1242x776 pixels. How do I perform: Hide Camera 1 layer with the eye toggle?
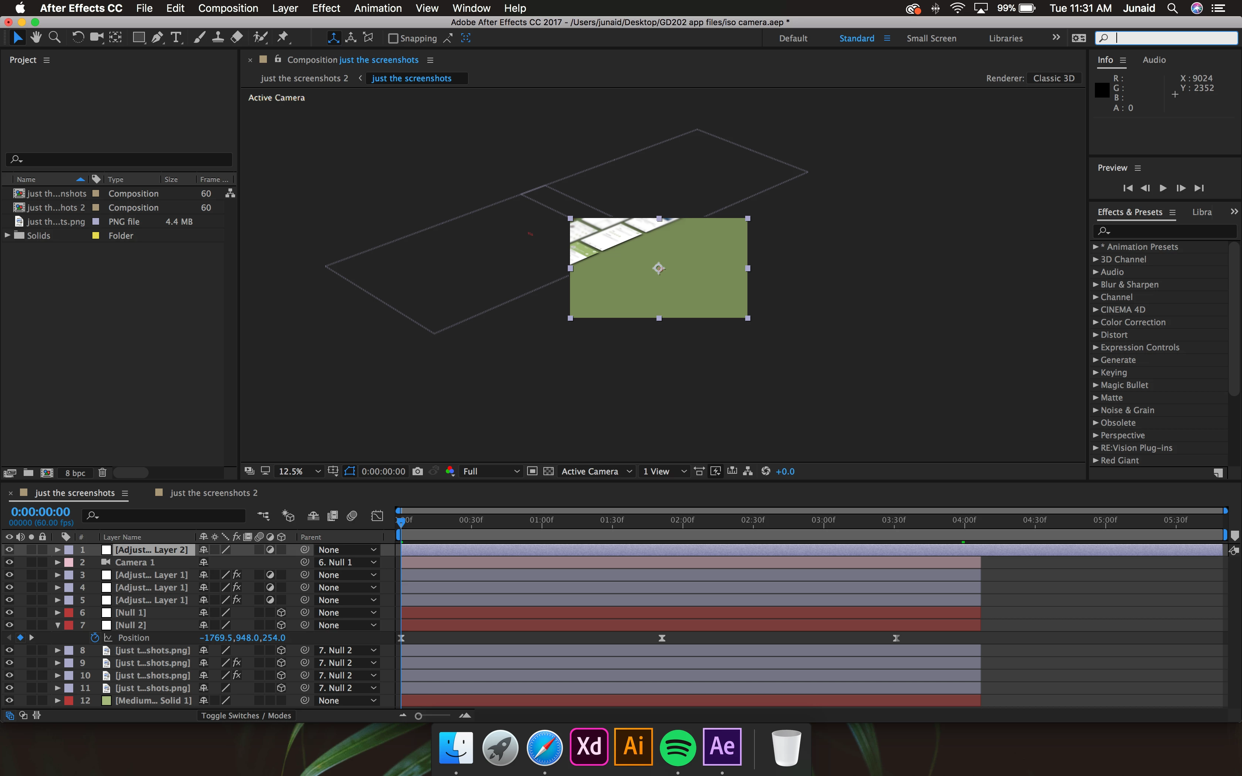(9, 562)
